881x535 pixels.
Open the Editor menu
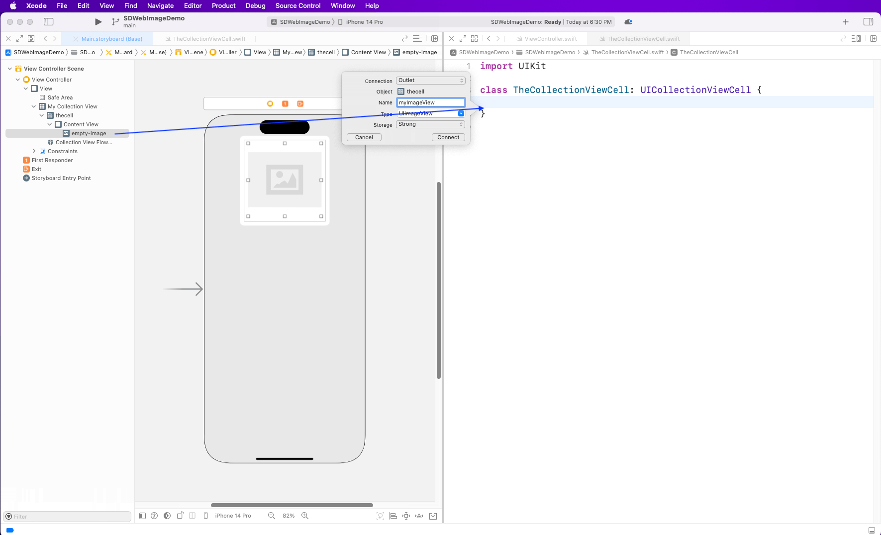pos(193,6)
